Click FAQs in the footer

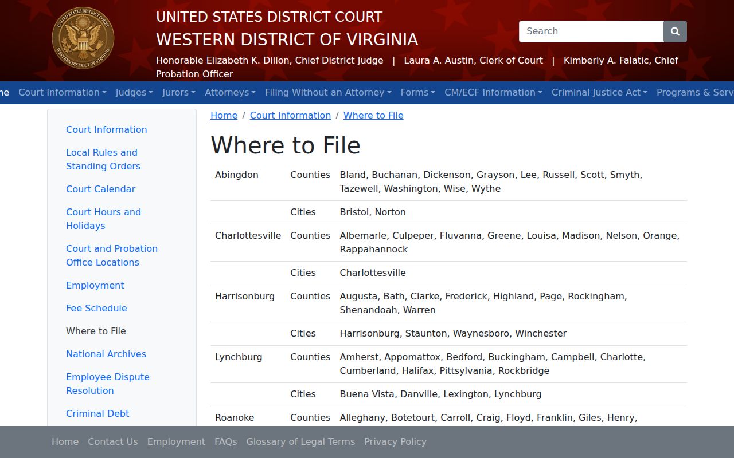point(225,441)
